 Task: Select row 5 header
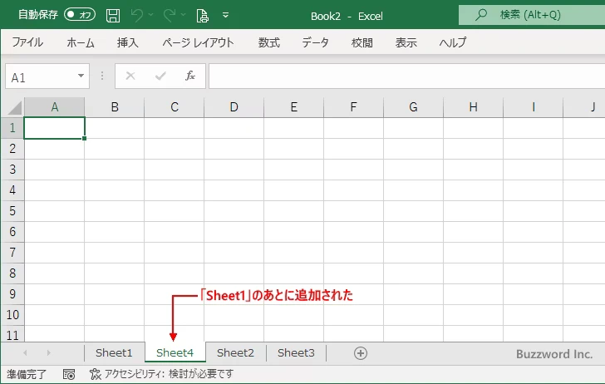12,211
